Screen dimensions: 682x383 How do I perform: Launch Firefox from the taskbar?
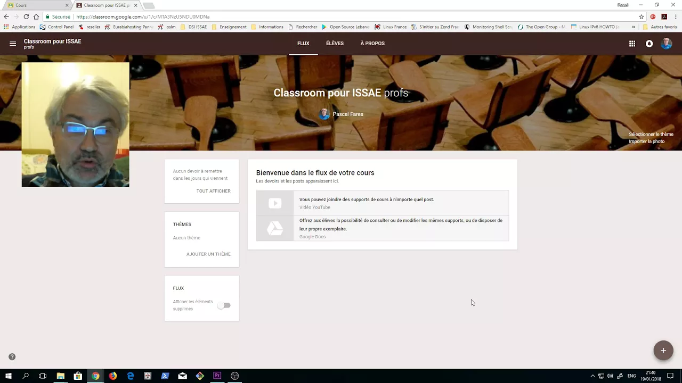113,376
